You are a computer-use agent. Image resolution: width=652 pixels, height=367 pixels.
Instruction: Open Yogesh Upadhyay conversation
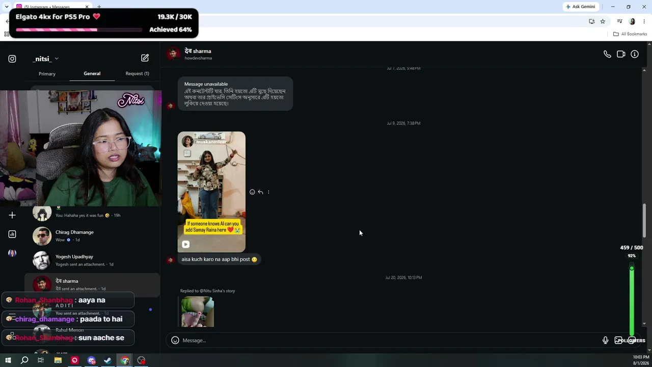[92, 260]
